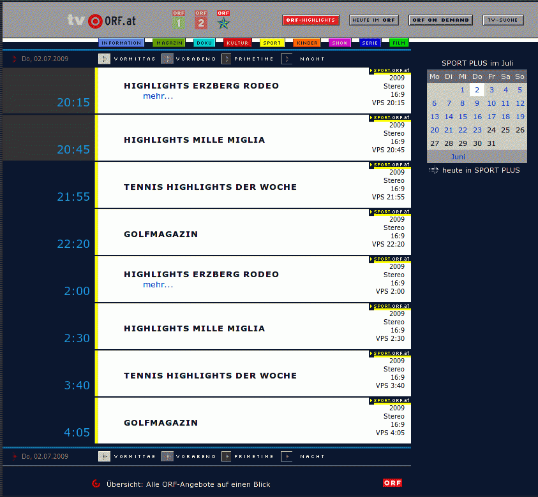Open the TV-Suche button
538x497 pixels.
(503, 20)
